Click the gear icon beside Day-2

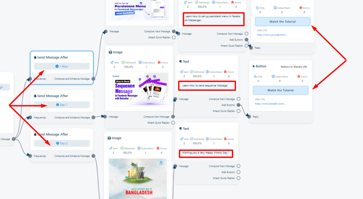click(57, 144)
